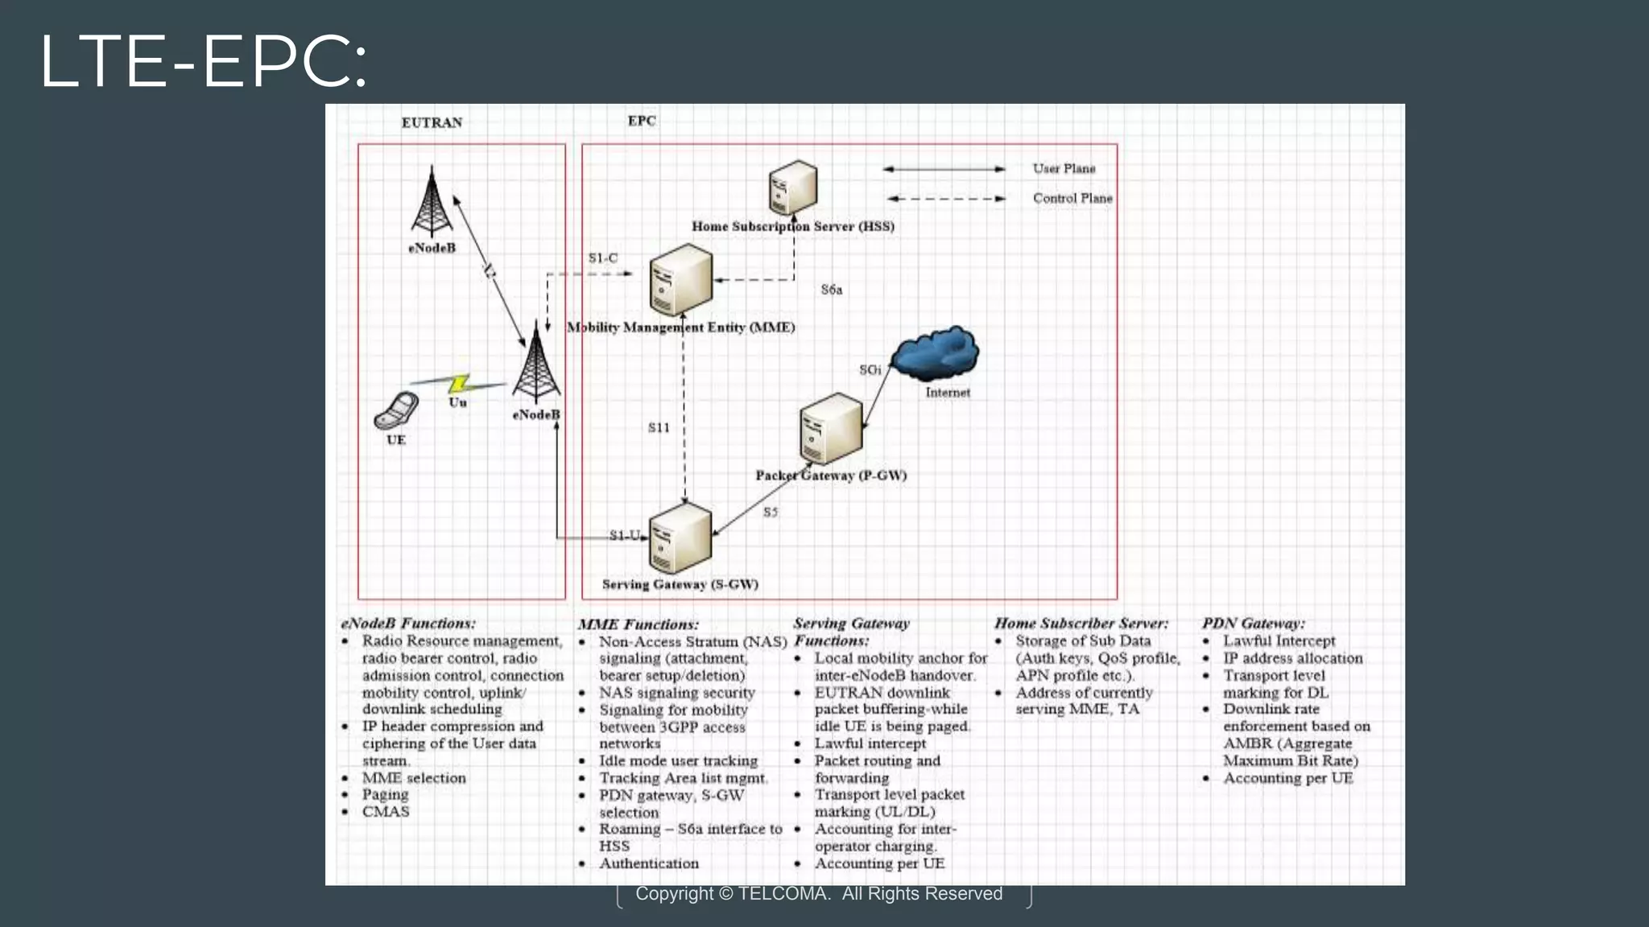Click the yellow Uu lightning bolt
This screenshot has height=927, width=1649.
point(458,383)
